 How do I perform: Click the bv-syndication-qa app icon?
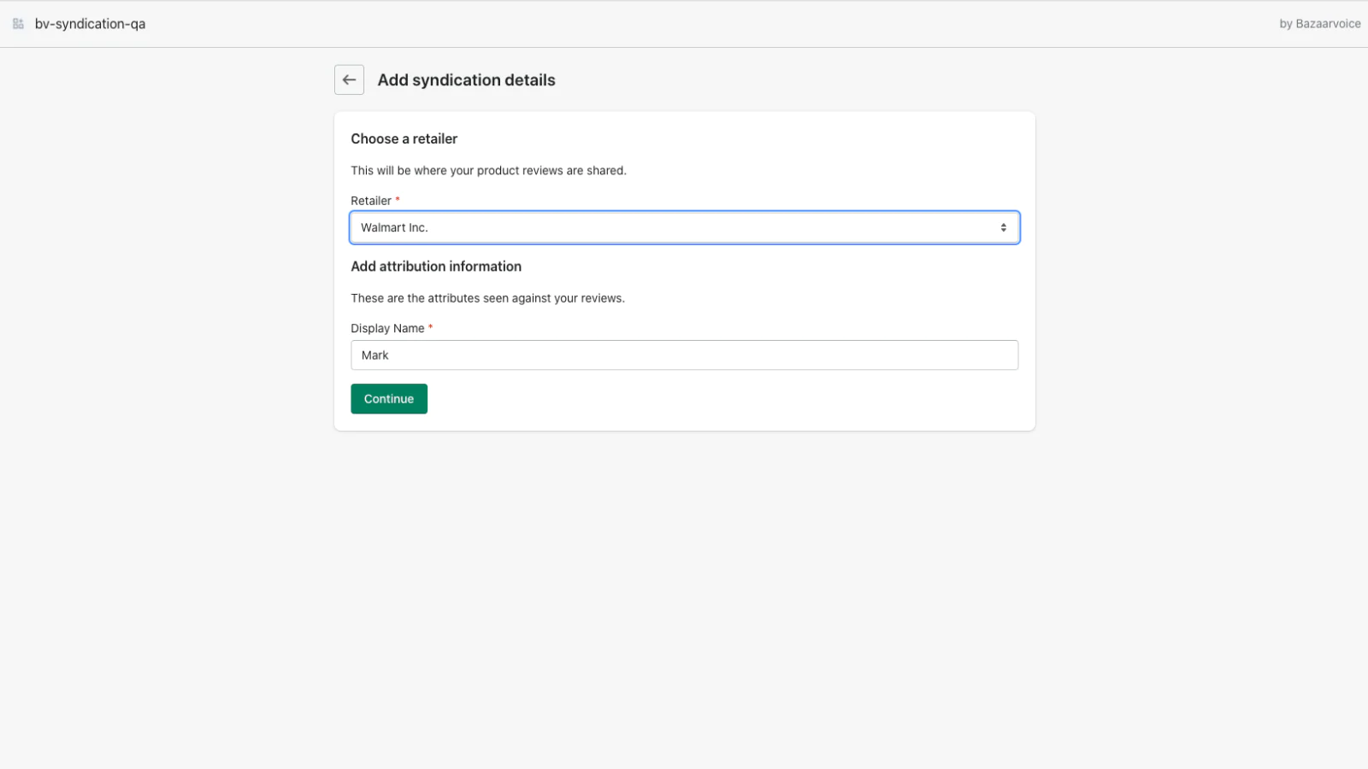(x=18, y=24)
